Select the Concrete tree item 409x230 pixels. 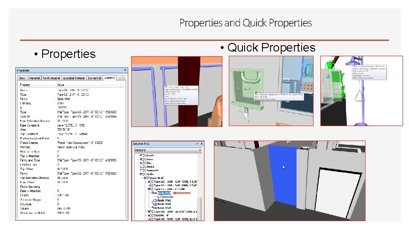(167, 197)
